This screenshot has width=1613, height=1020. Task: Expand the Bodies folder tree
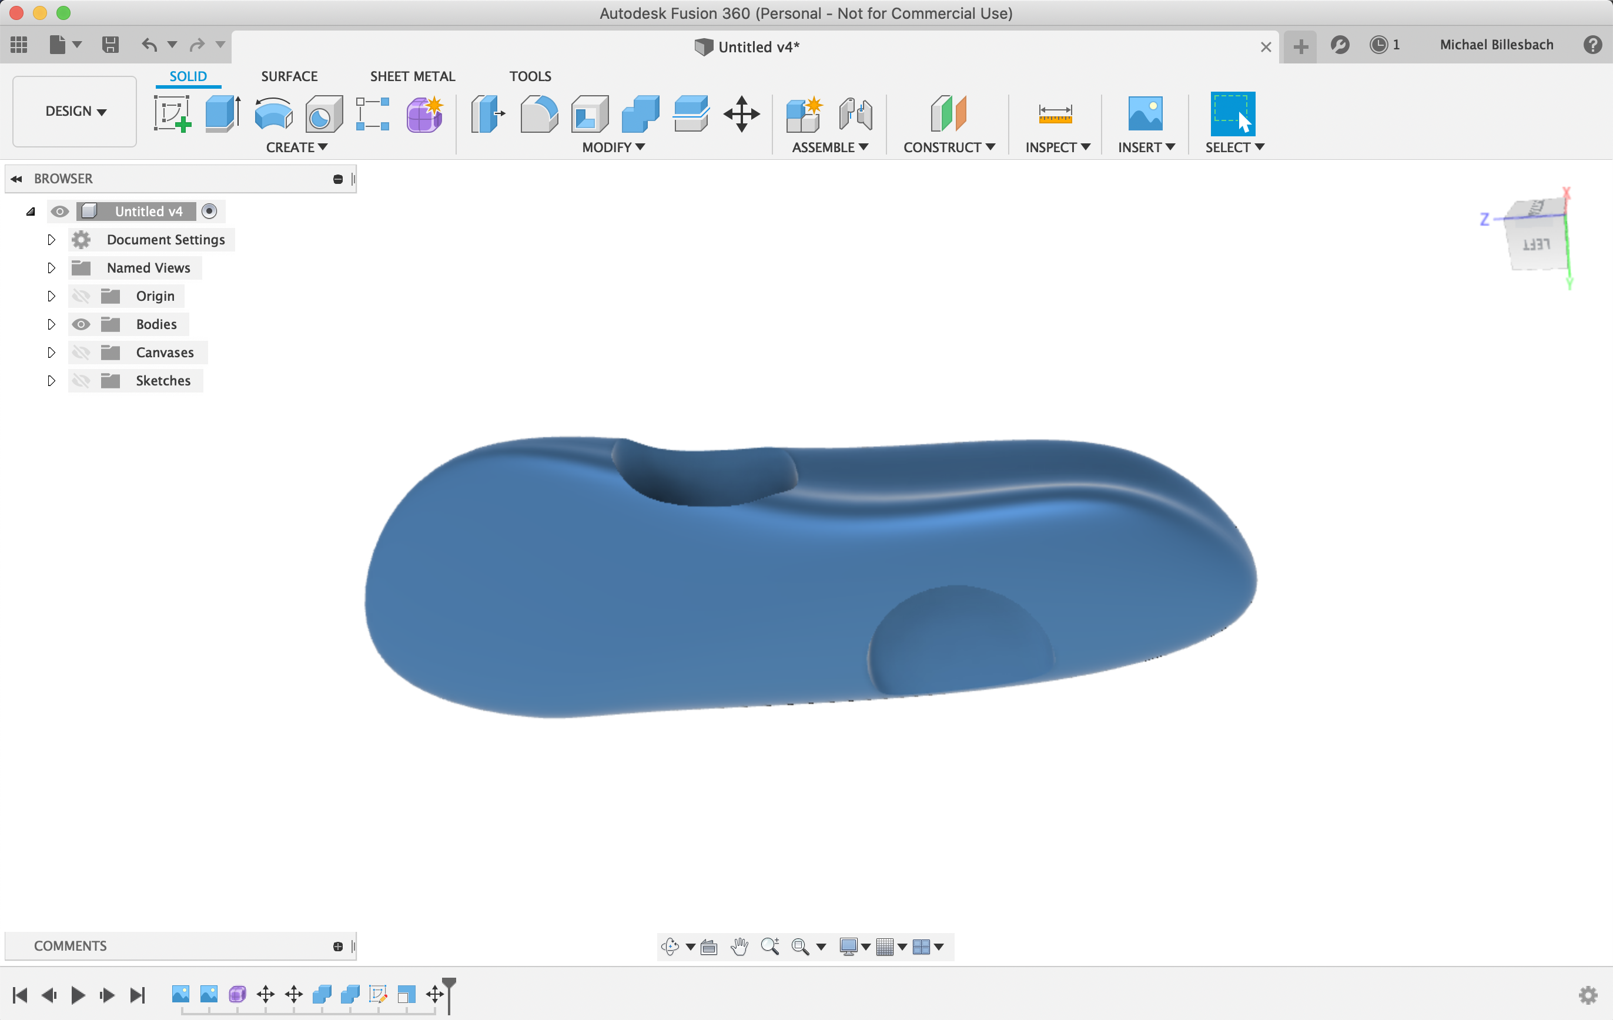pos(51,324)
